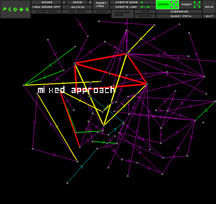Select the leftmost node with green edges
Screen dimensions: 216x204
(24, 85)
